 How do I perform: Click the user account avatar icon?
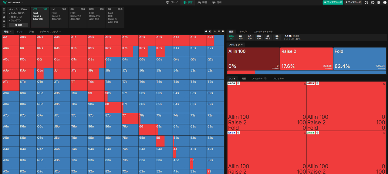point(385,2)
